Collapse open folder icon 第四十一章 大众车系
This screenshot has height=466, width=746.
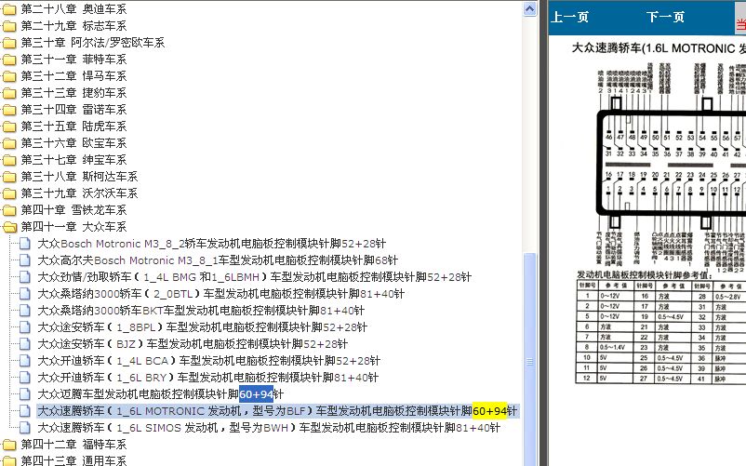tap(9, 227)
